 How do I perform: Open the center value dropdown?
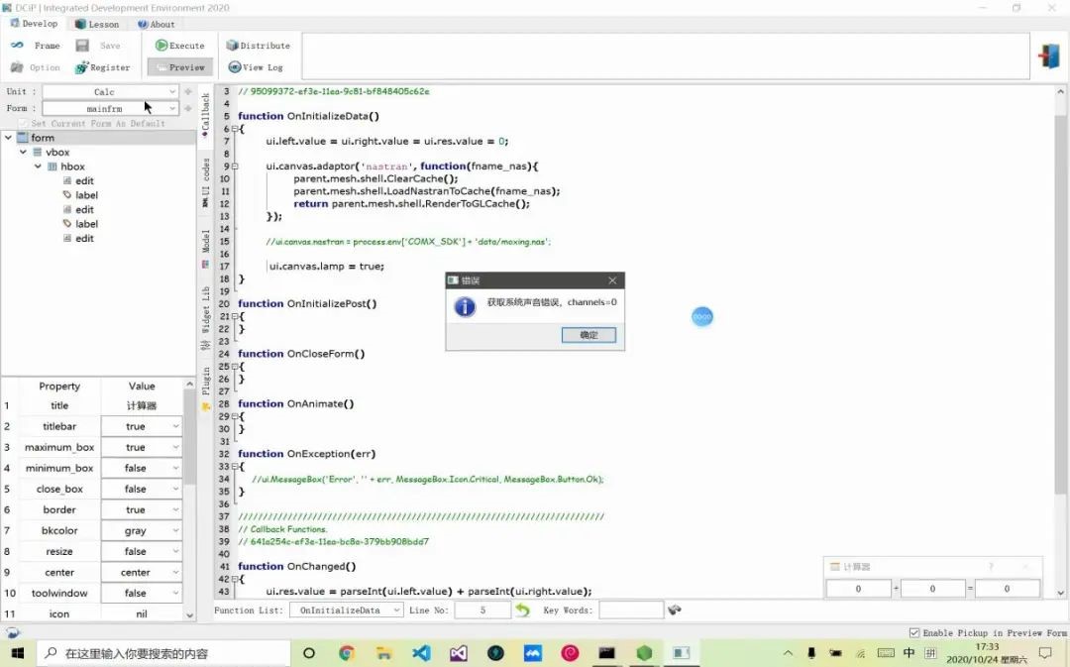coord(142,572)
